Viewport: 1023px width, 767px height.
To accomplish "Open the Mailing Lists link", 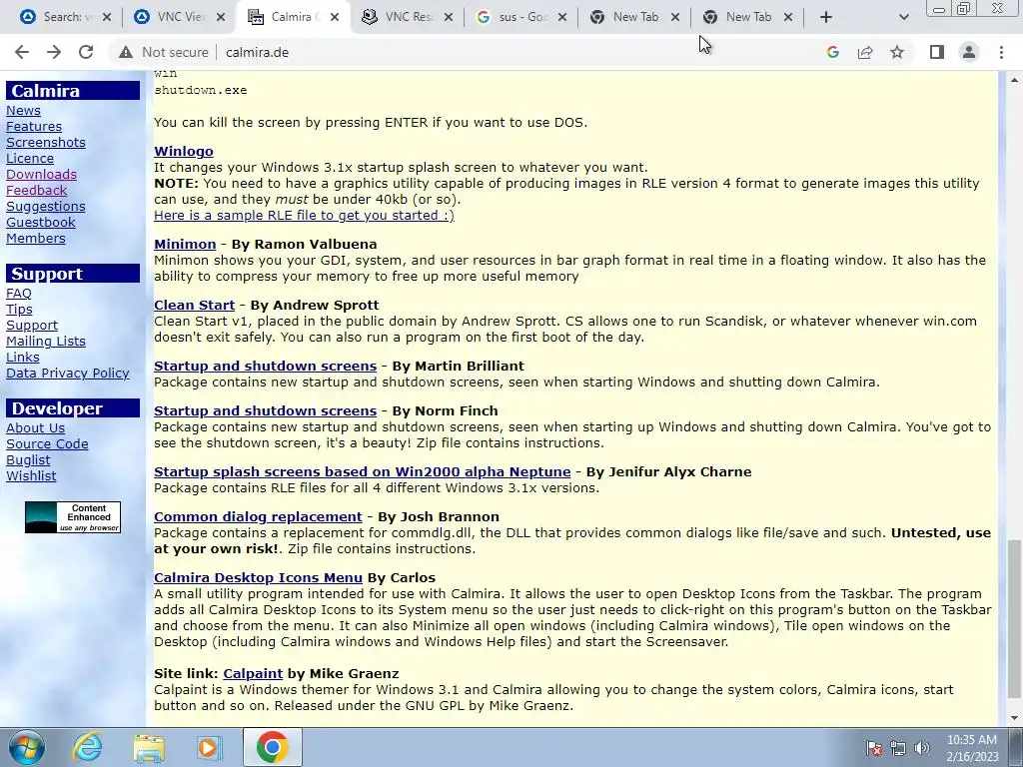I will [46, 342].
